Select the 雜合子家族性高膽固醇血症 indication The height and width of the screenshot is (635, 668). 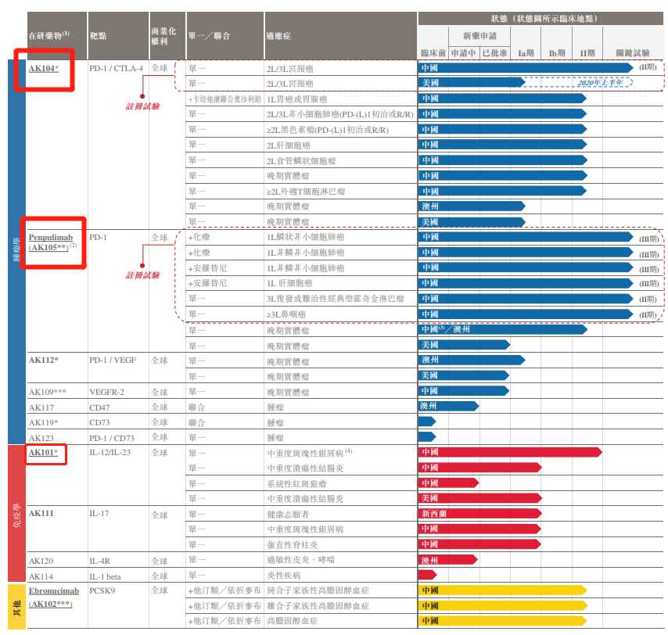pos(318,605)
